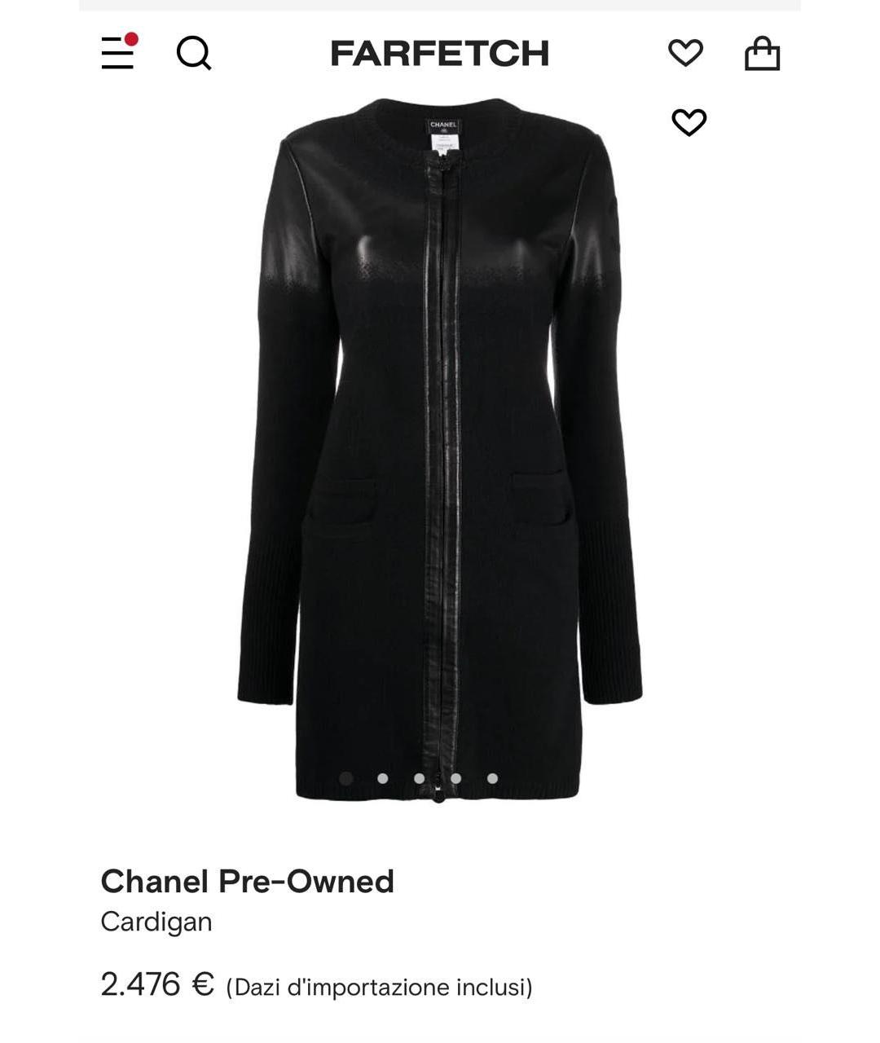
Task: Tap the Cardigan product name
Action: pyautogui.click(x=156, y=922)
